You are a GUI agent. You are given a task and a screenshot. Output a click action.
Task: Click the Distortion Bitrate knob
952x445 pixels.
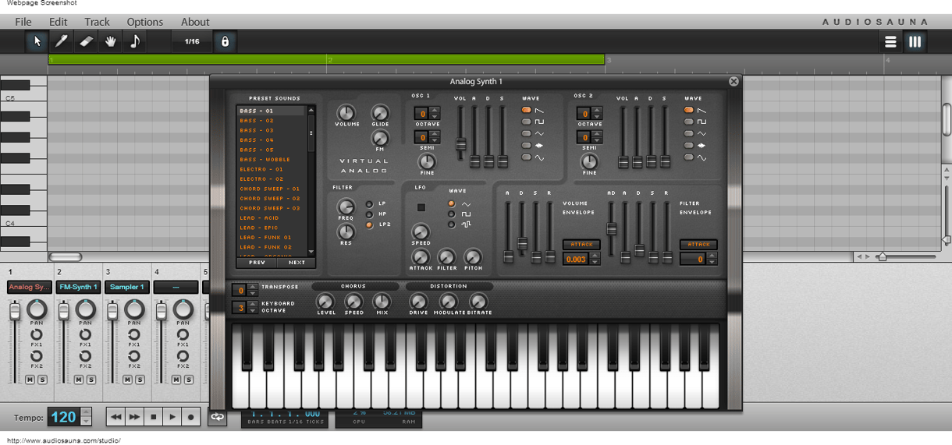pos(478,302)
